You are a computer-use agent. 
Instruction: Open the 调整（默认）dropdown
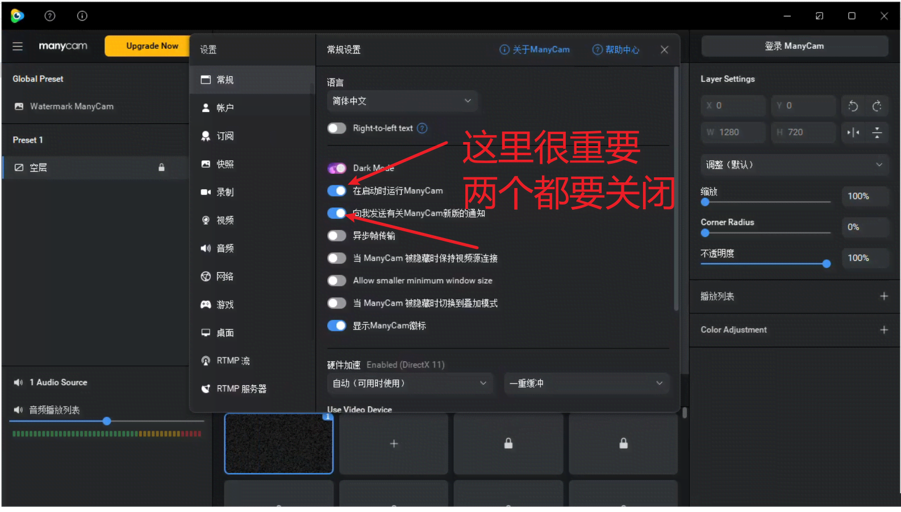(795, 165)
